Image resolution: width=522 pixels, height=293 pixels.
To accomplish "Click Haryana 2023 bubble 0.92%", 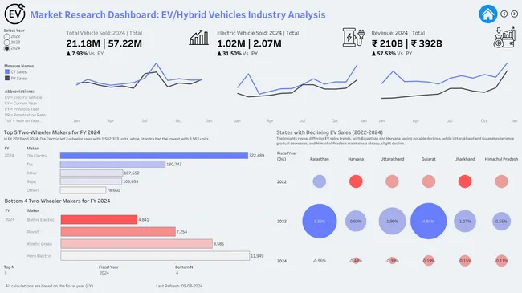I will tap(356, 221).
